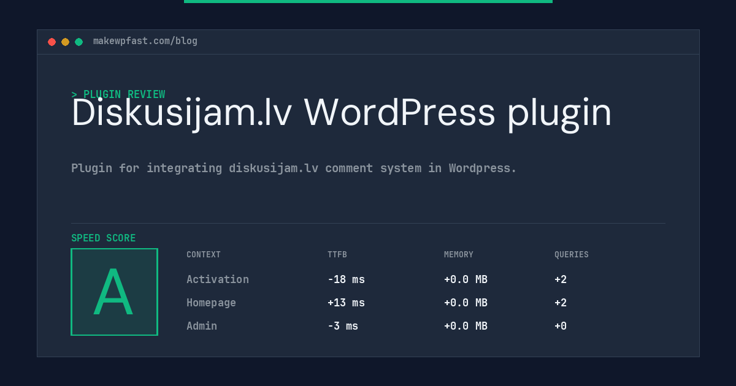Click the green window dot

click(79, 42)
